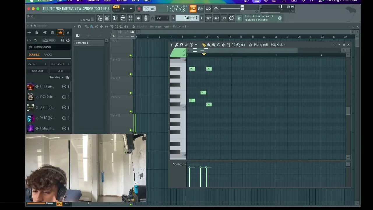Open the Line snap selector dropdown
This screenshot has width=373, height=210.
162,18
